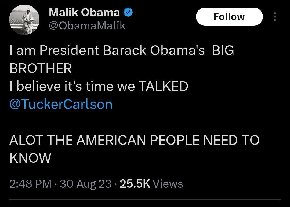The height and width of the screenshot is (207, 290).
Task: Open the three-dot more options menu
Action: (274, 17)
